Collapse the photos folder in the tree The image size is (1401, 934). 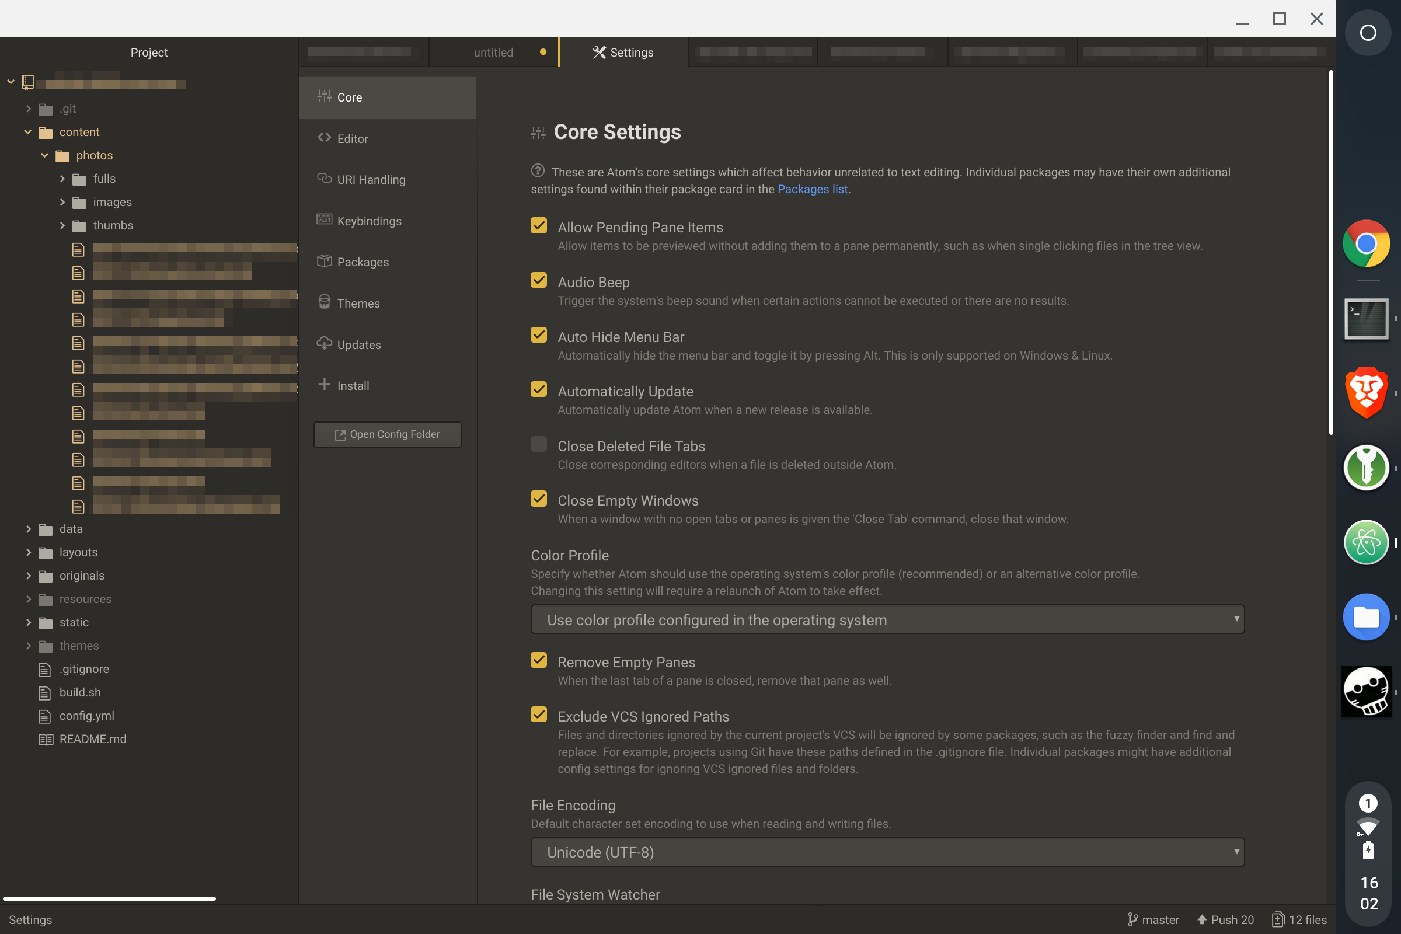click(45, 155)
